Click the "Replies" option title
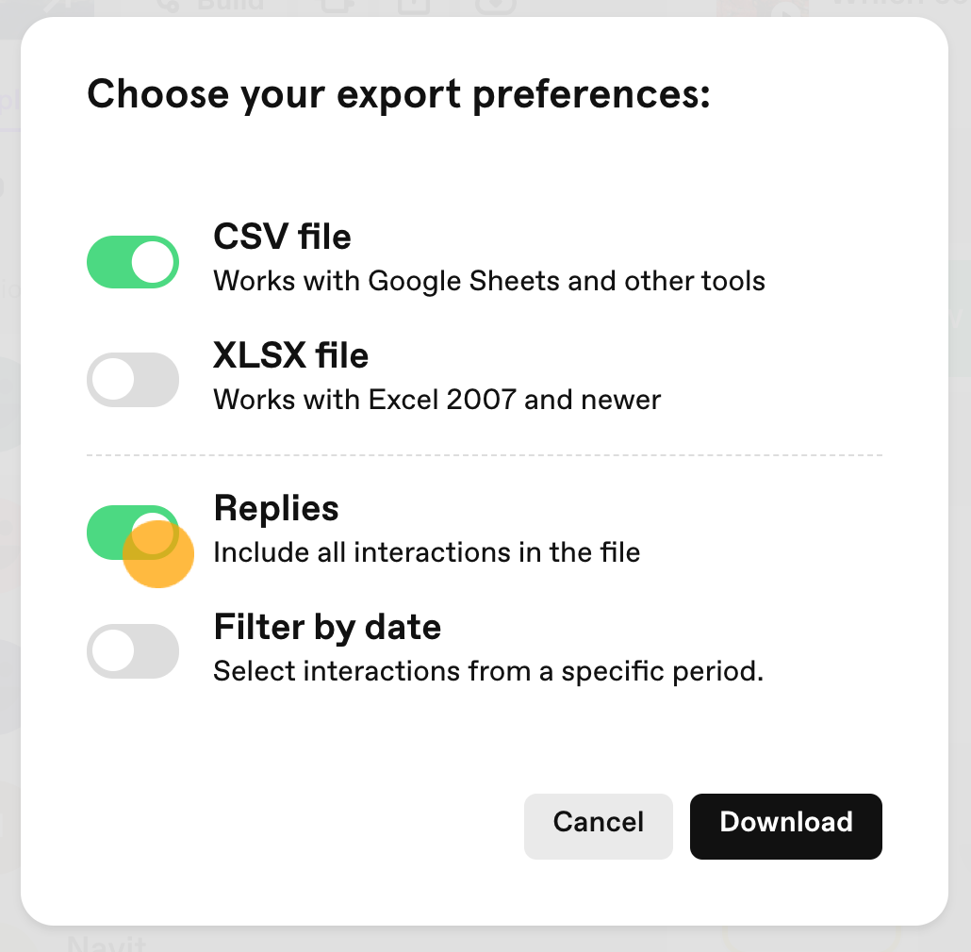Viewport: 971px width, 952px height. point(276,509)
